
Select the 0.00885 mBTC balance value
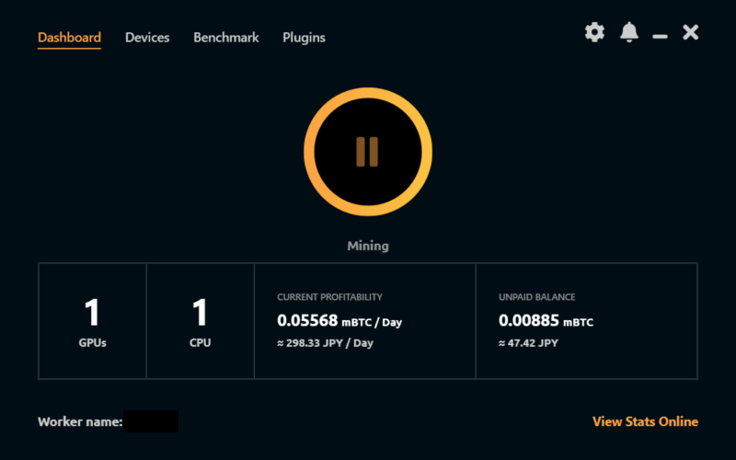pos(546,321)
